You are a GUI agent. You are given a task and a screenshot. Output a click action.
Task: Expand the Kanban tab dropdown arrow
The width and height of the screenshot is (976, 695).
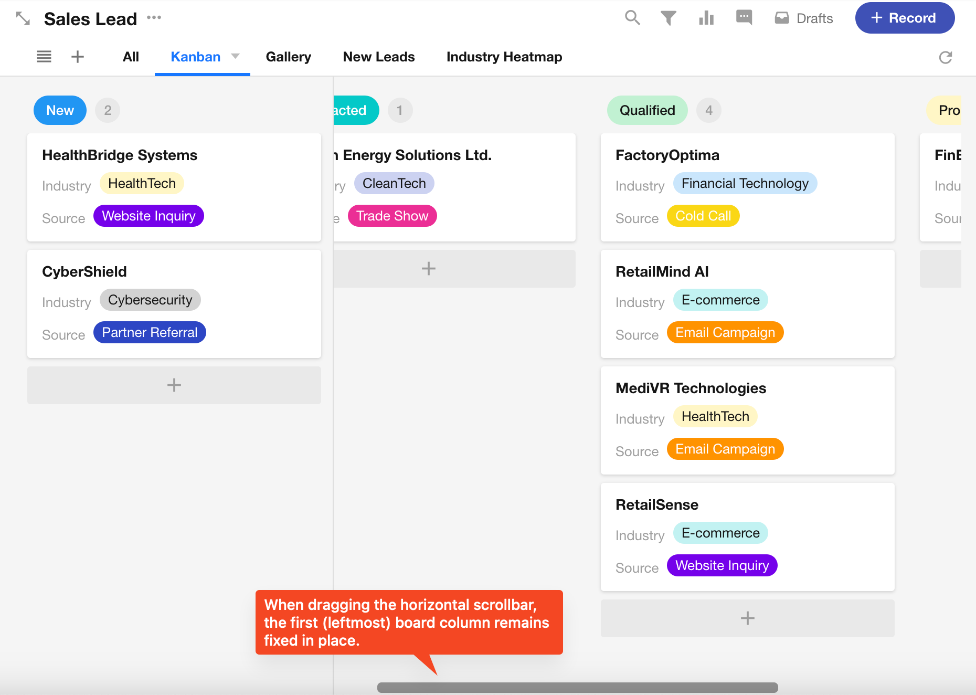tap(236, 56)
